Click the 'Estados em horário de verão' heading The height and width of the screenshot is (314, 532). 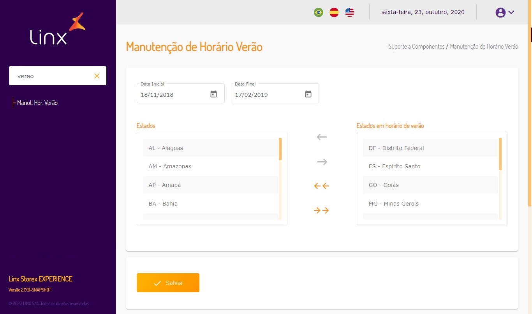click(390, 126)
